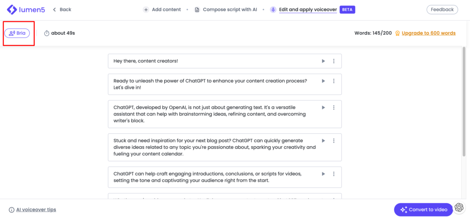
Task: Open options menu for 'Hey there' block
Action: [x=334, y=61]
